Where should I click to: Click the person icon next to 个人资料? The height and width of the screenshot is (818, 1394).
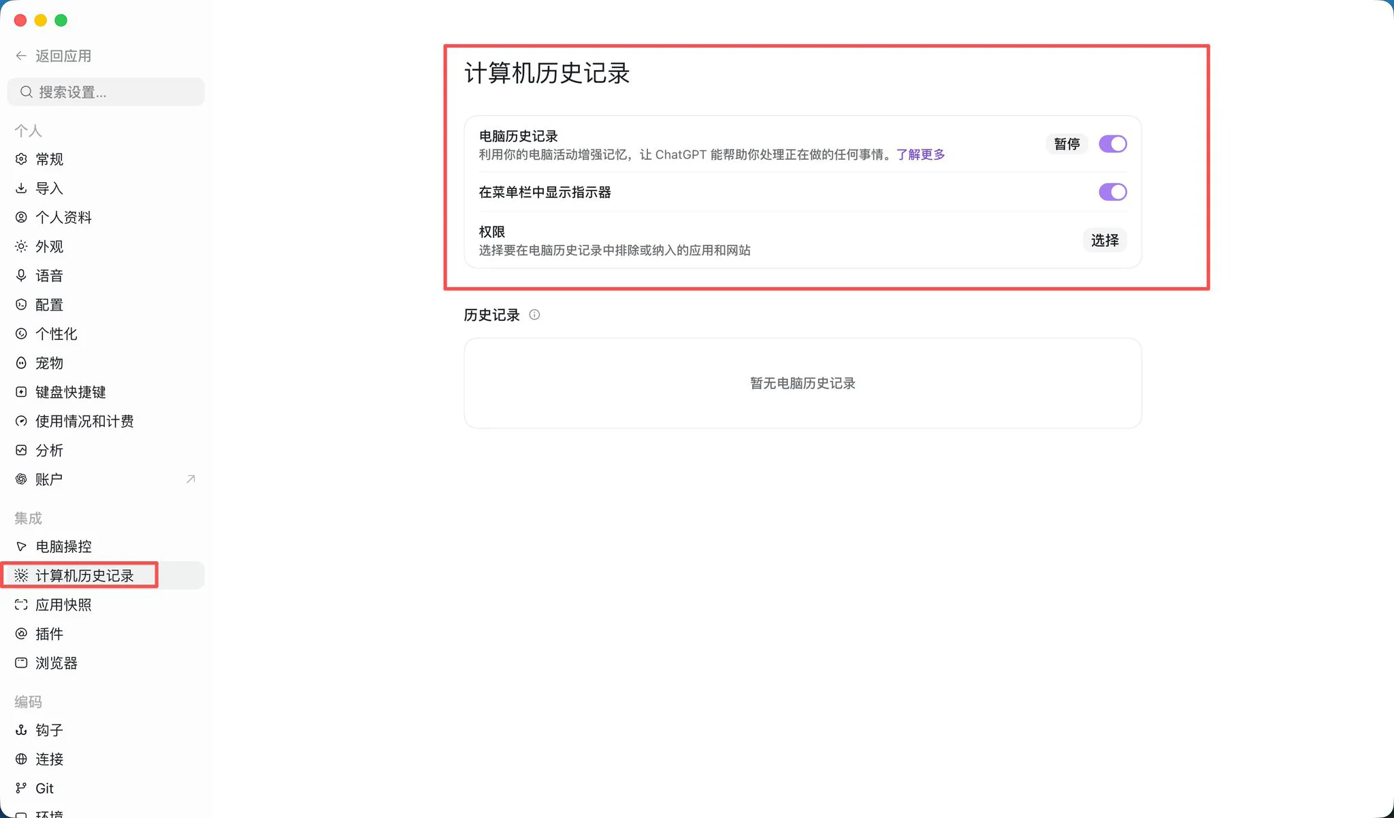[21, 218]
